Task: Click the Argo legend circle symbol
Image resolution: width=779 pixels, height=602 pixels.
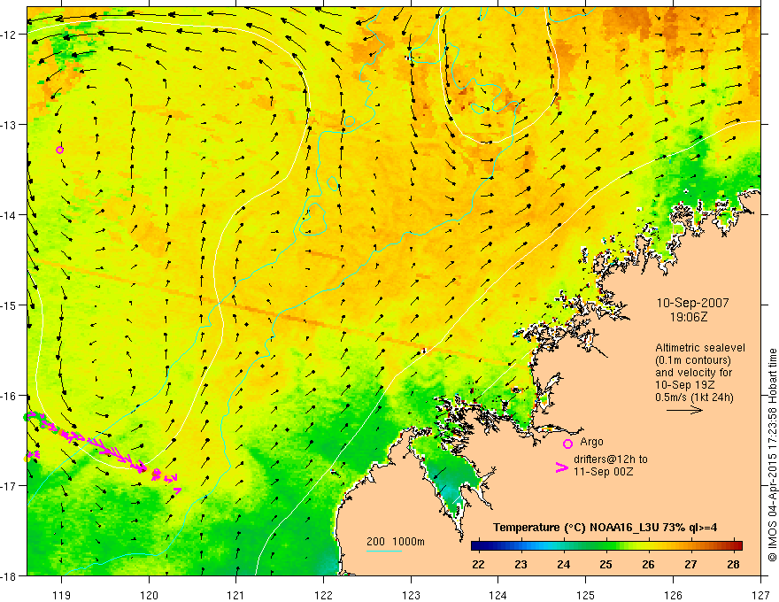Action: pos(567,444)
